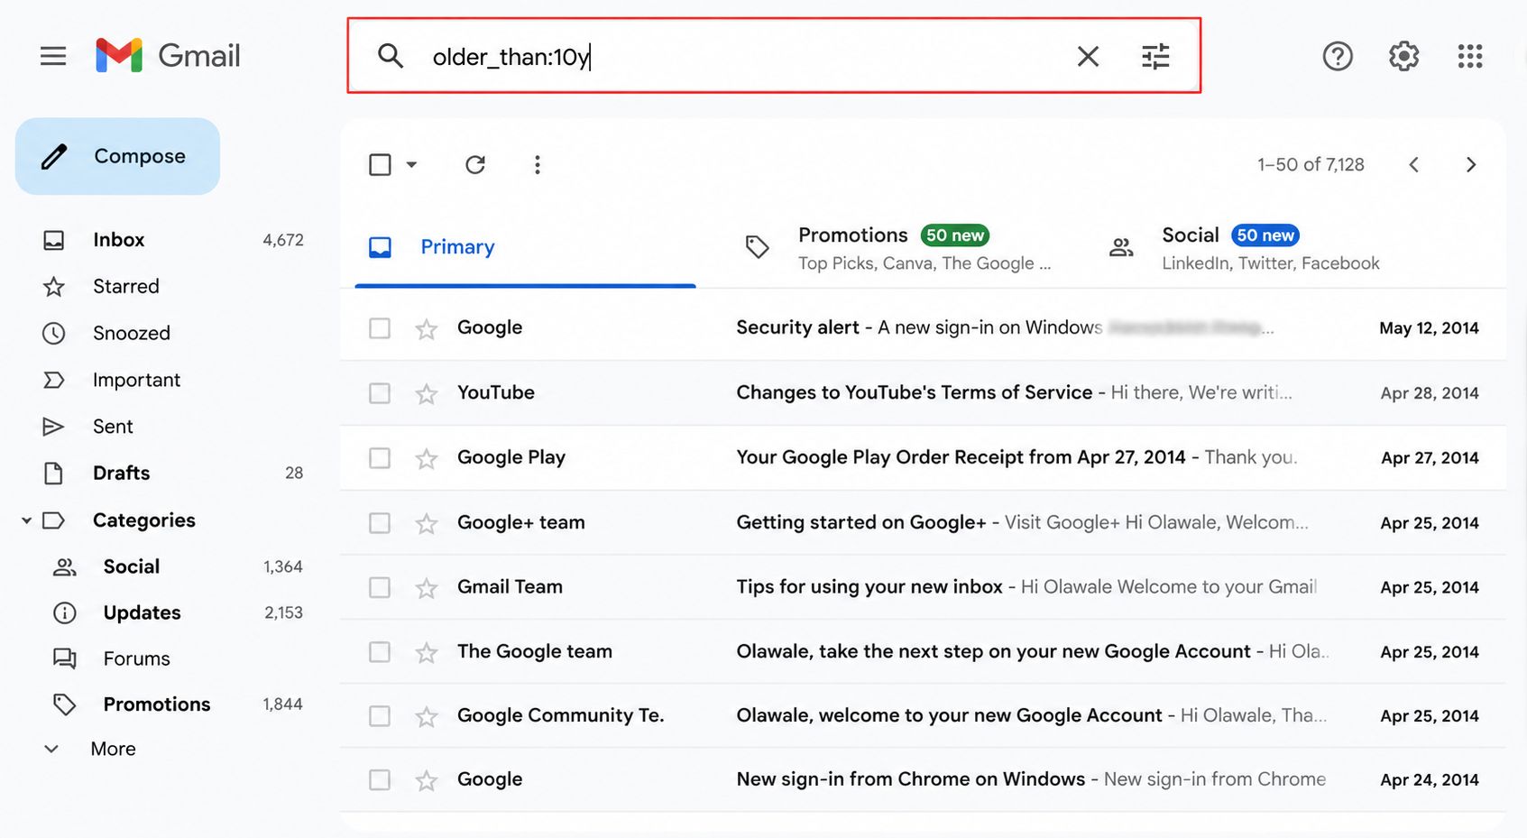1527x838 pixels.
Task: Star the Google+ team email
Action: pyautogui.click(x=427, y=523)
